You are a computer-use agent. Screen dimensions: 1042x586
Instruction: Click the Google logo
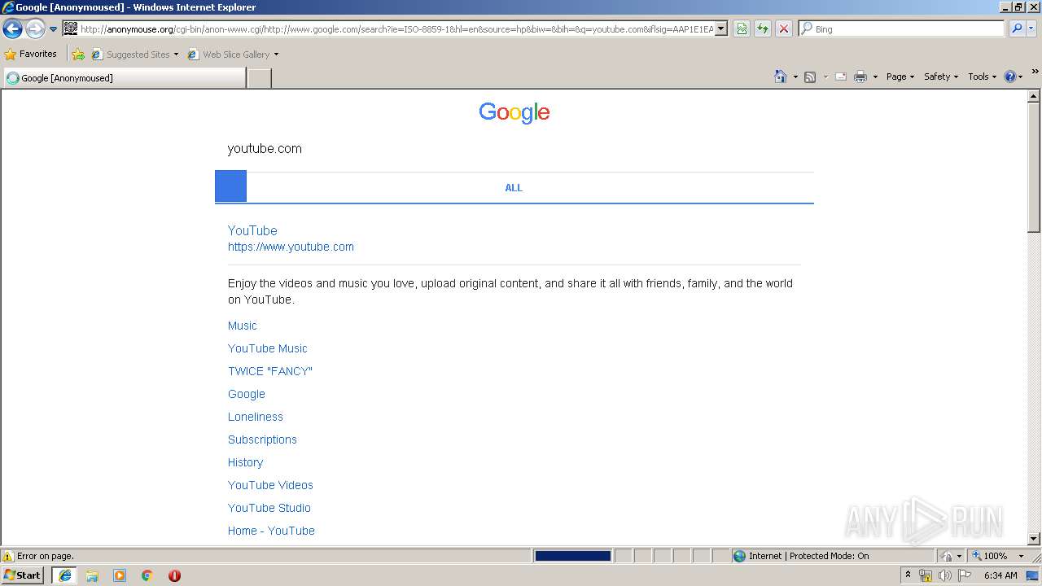[x=514, y=113]
